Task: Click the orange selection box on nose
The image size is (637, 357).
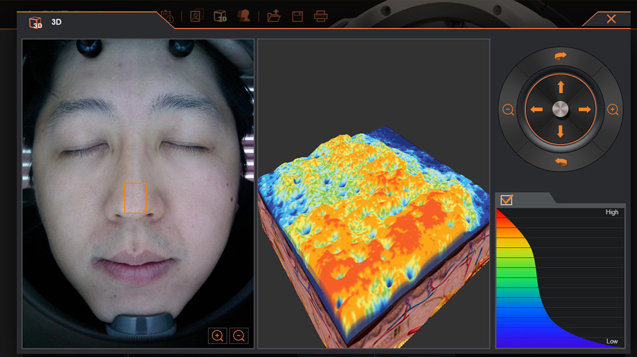Action: click(x=135, y=199)
